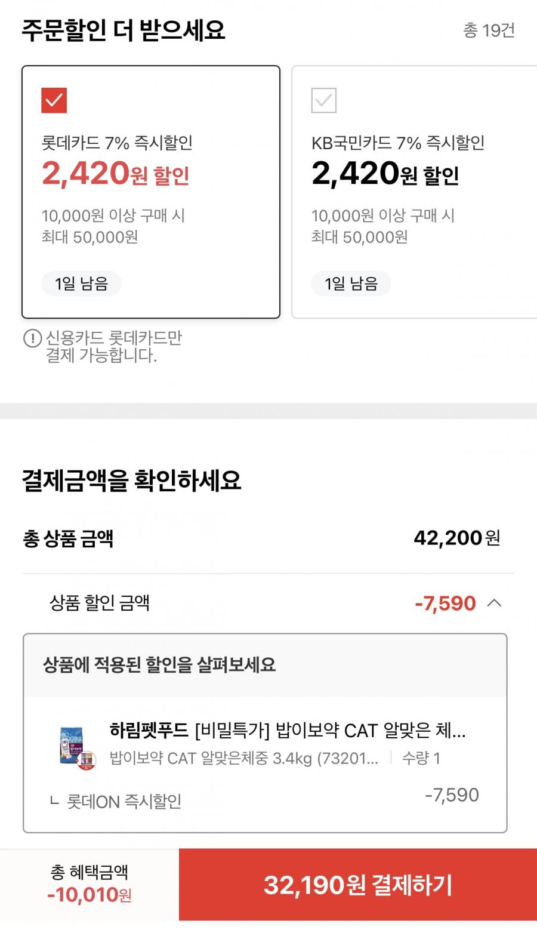Collapse the 상품 할인 금액 chevron
The image size is (537, 930).
click(x=494, y=603)
